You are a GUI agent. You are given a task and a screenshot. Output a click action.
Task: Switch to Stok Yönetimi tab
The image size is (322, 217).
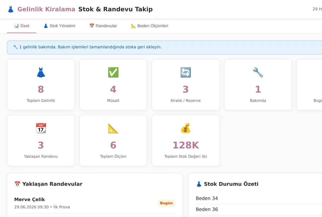pos(59,26)
